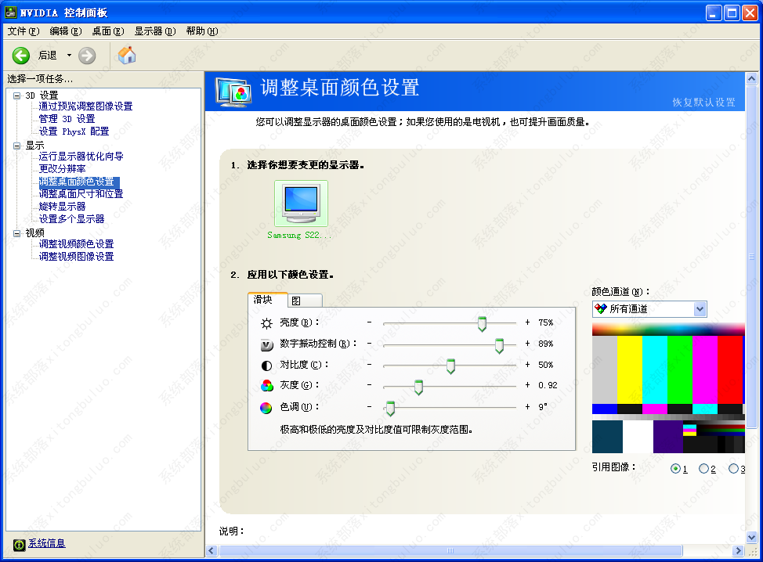
Task: Select the Samsung S22 monitor icon
Action: 300,201
